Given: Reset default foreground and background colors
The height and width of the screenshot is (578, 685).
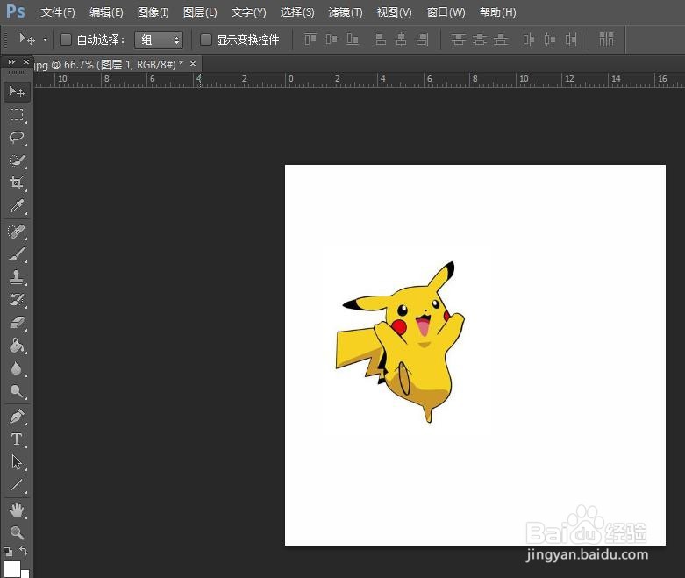Looking at the screenshot, I should click(7, 552).
